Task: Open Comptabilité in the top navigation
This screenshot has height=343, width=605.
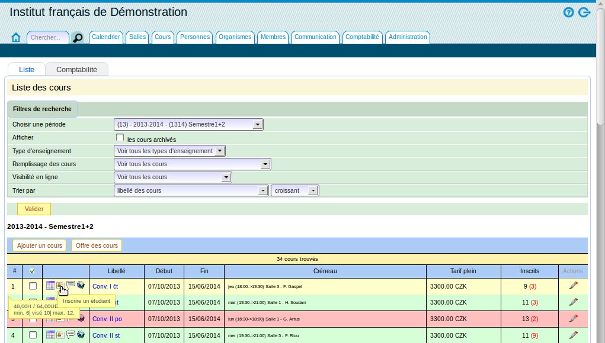Action: click(362, 37)
